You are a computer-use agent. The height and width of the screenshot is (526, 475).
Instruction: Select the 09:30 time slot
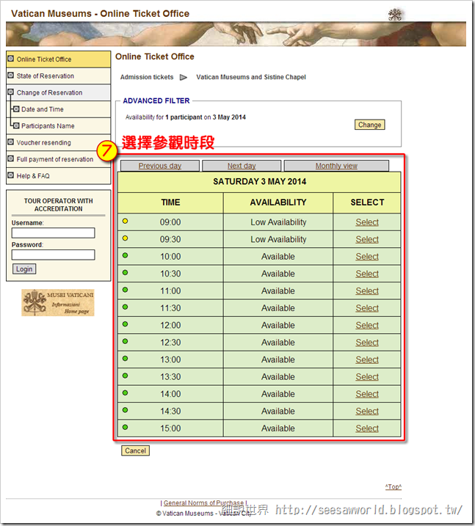coord(367,239)
